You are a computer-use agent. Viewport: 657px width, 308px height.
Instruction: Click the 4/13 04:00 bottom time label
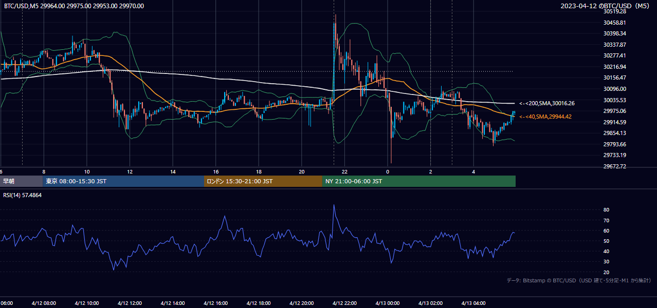(x=474, y=303)
